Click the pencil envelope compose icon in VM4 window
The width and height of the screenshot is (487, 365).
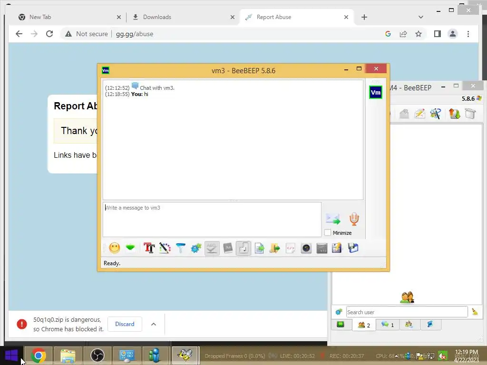419,114
